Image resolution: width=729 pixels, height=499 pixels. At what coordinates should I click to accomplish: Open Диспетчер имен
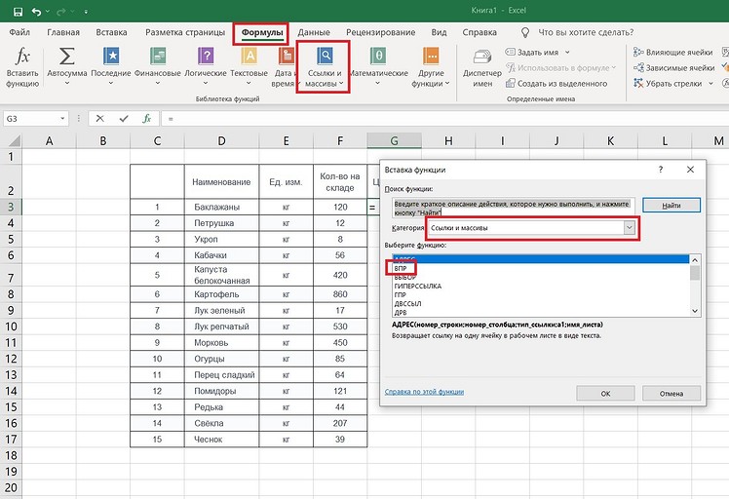pos(482,58)
